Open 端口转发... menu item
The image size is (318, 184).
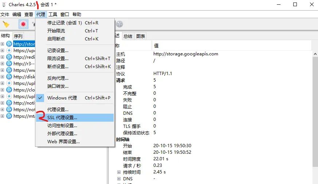click(x=75, y=86)
